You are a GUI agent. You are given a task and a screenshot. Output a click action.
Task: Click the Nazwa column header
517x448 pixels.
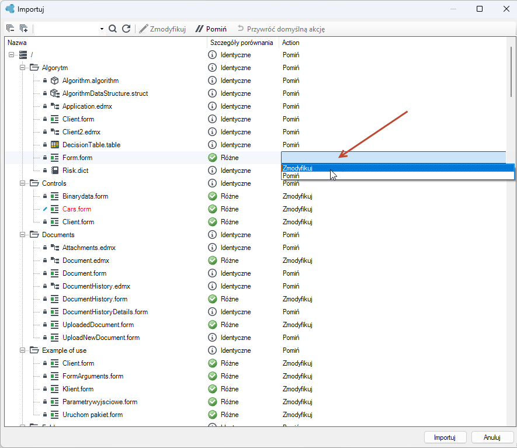[106, 43]
